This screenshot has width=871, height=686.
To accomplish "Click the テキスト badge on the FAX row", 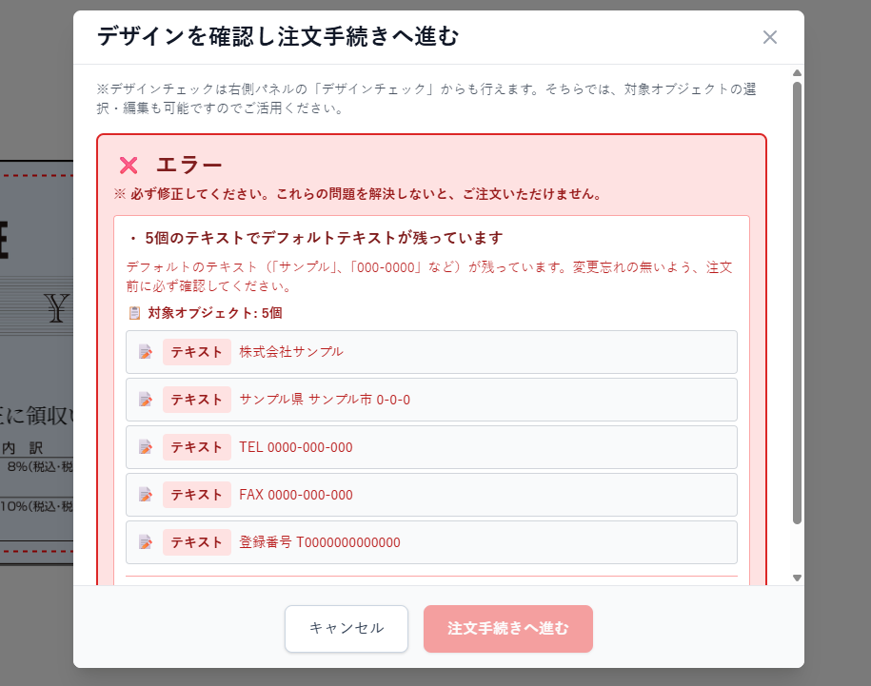I will click(x=197, y=494).
